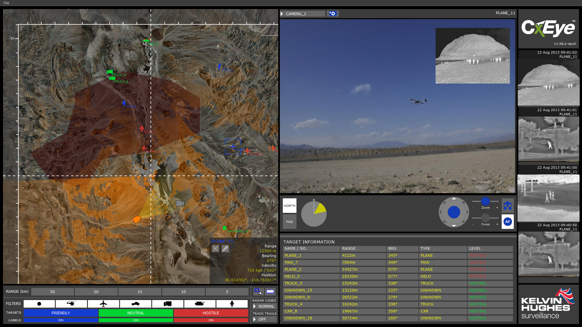
Task: Open the File menu
Action: pyautogui.click(x=6, y=3)
